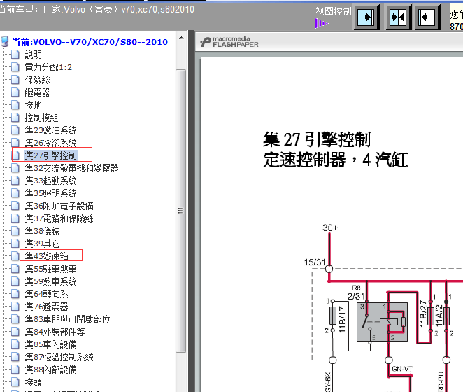Image resolution: width=463 pixels, height=392 pixels.
Task: Open 集38儀錶 entry
Action: point(42,231)
